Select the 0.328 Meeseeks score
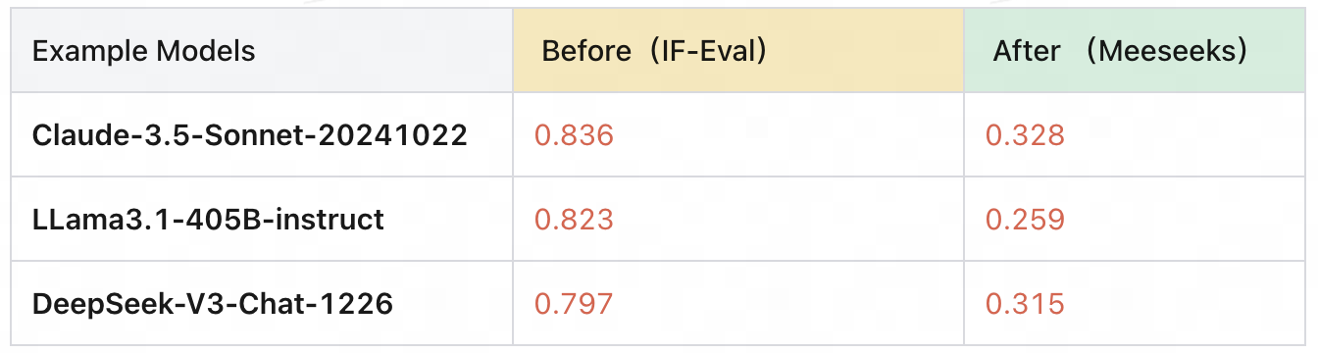 [x=1025, y=135]
